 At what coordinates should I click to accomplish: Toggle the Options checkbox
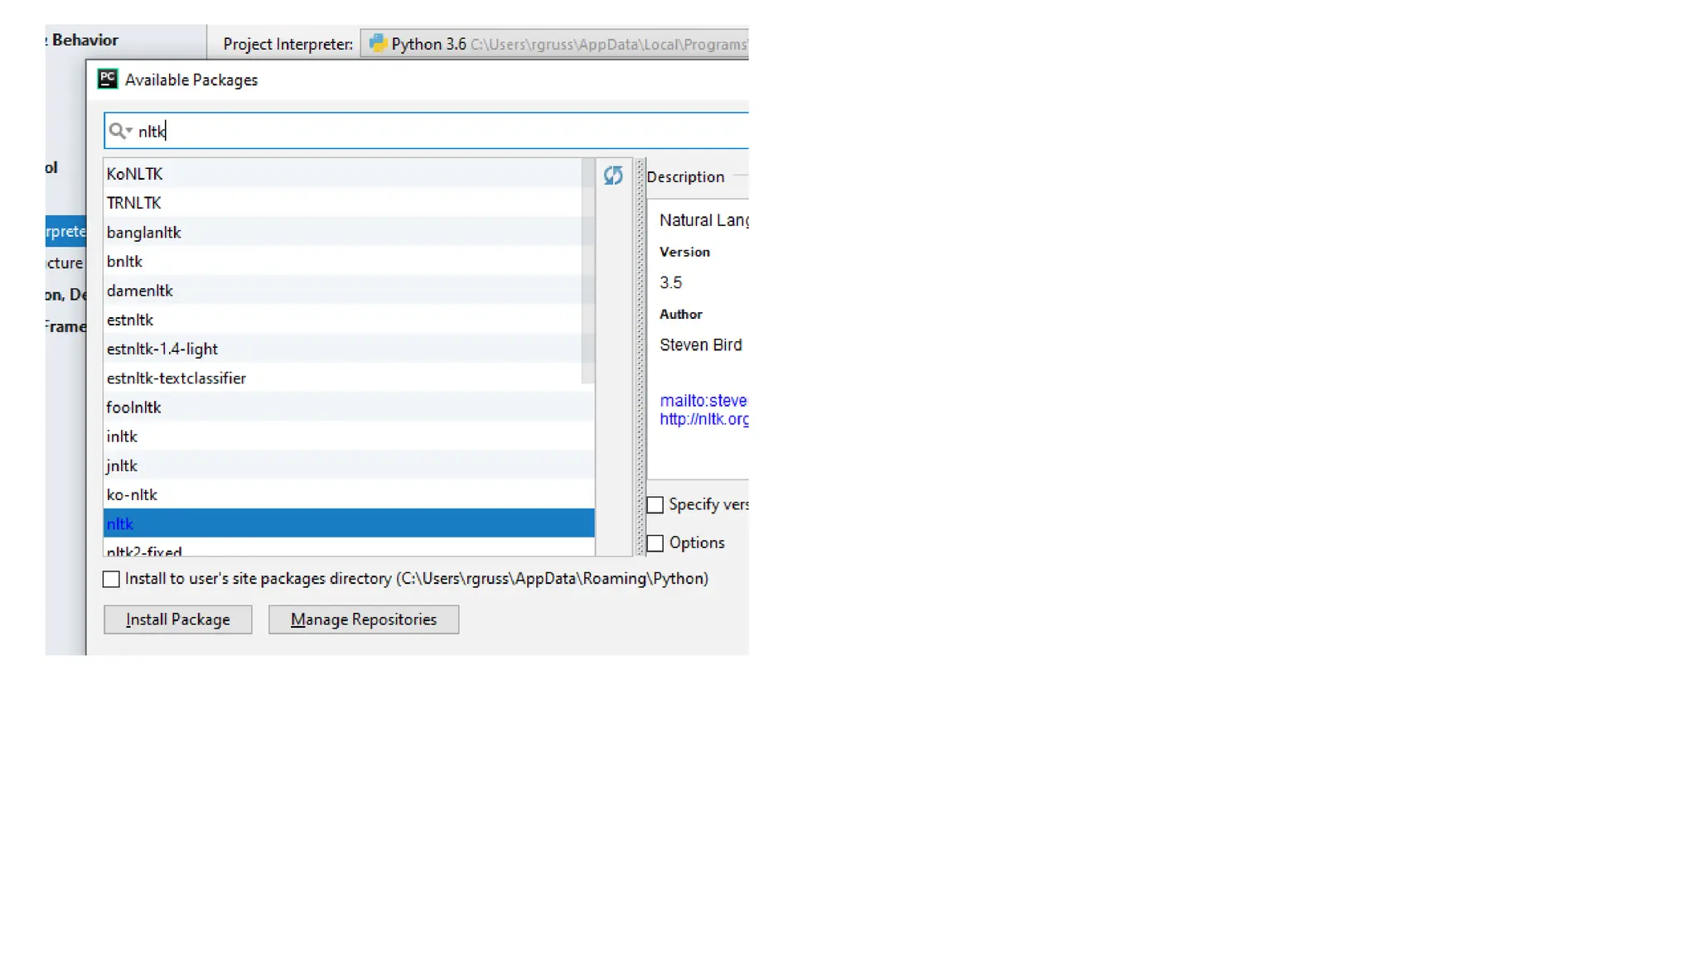[655, 543]
